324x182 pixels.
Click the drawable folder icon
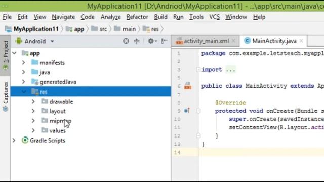point(45,101)
